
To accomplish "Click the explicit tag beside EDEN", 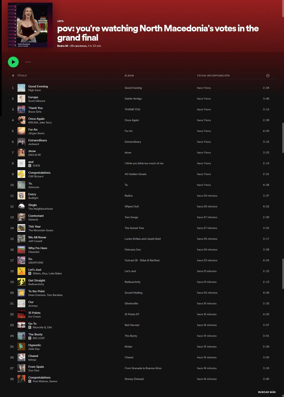I will point(30,166).
